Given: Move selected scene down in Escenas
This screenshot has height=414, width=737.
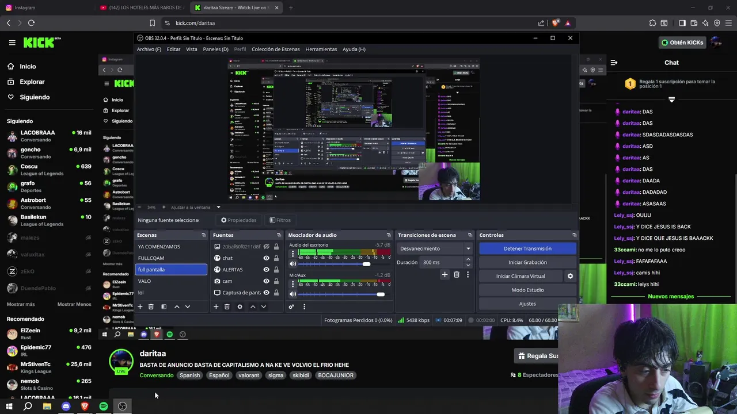Looking at the screenshot, I should click(187, 307).
